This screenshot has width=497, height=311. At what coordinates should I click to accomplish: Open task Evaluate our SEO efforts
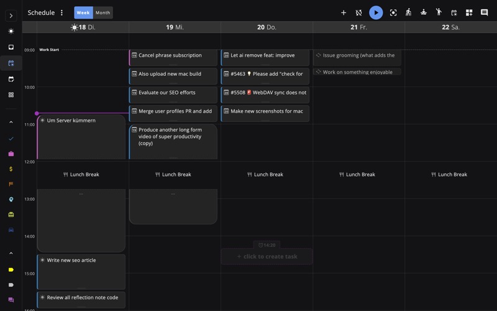click(173, 95)
